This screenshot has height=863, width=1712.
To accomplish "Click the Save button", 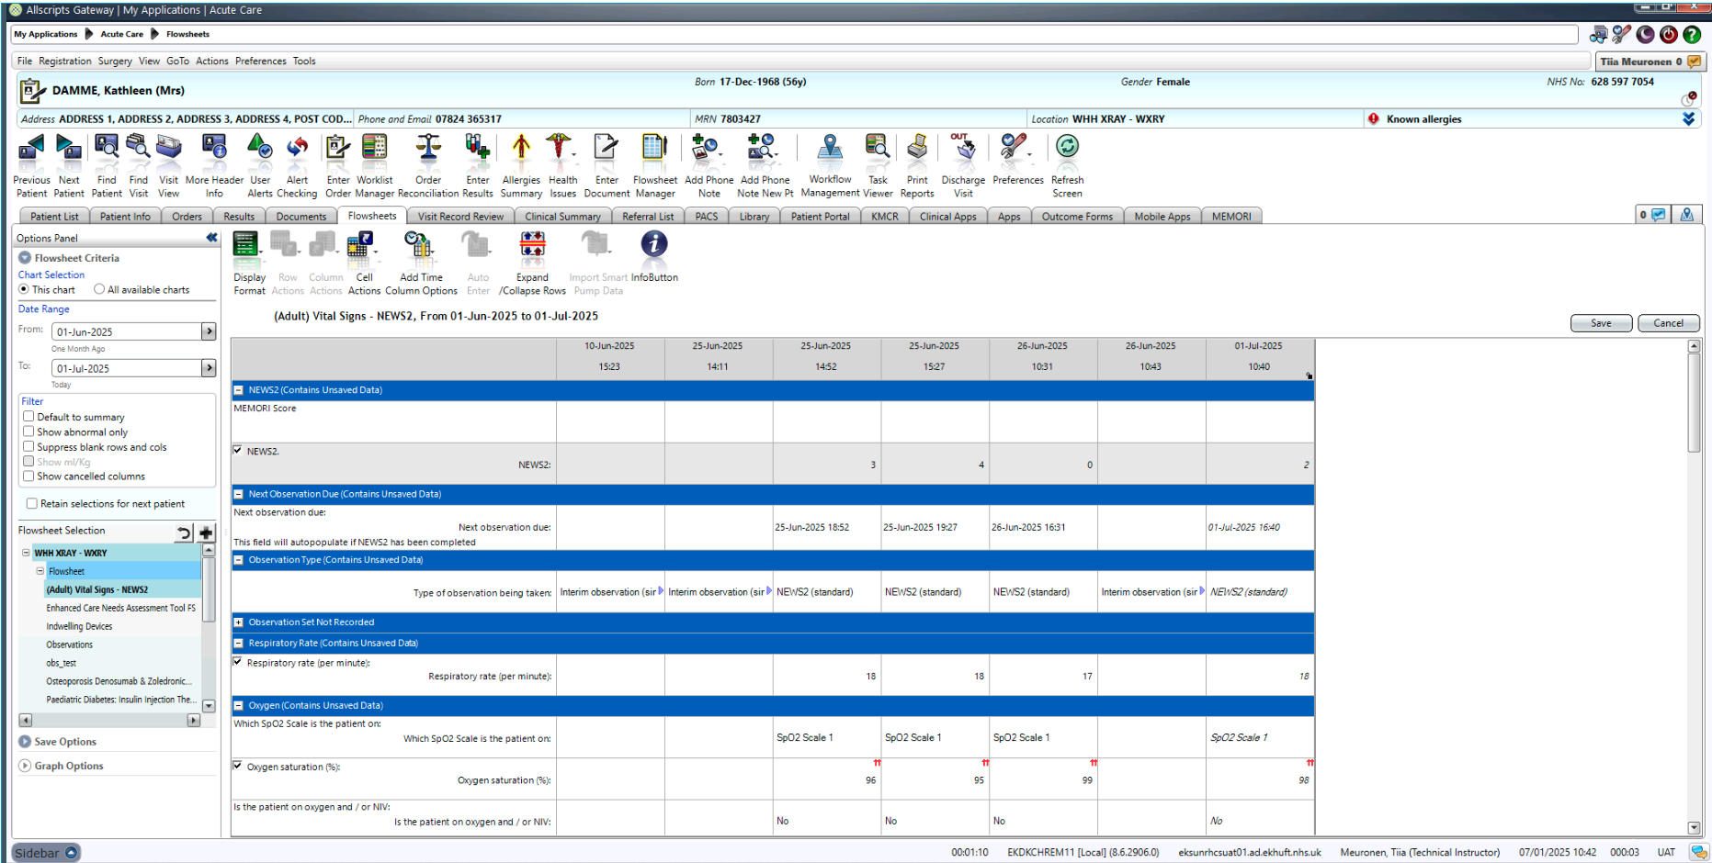I will (x=1601, y=323).
